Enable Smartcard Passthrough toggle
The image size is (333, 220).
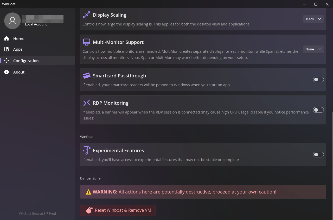(x=318, y=79)
